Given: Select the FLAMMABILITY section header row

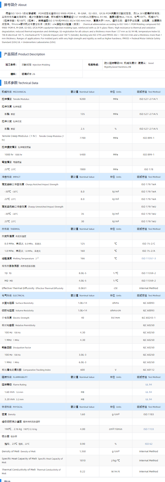Looking at the screenshot, I should (82, 377).
